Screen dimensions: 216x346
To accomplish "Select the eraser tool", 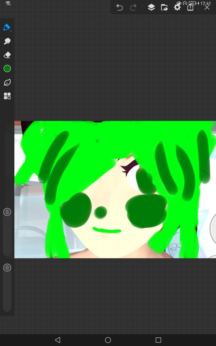I will point(7,55).
